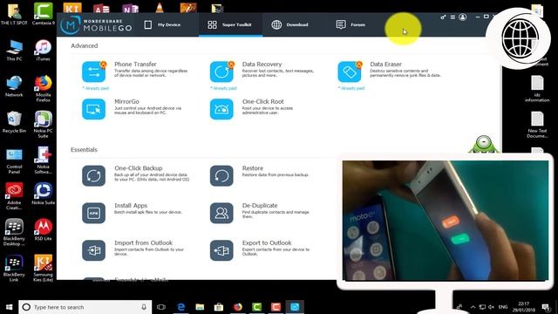
Task: Click the Windows Start button
Action: pyautogui.click(x=9, y=307)
